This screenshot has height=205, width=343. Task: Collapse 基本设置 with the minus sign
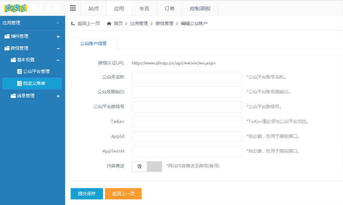click(x=58, y=60)
